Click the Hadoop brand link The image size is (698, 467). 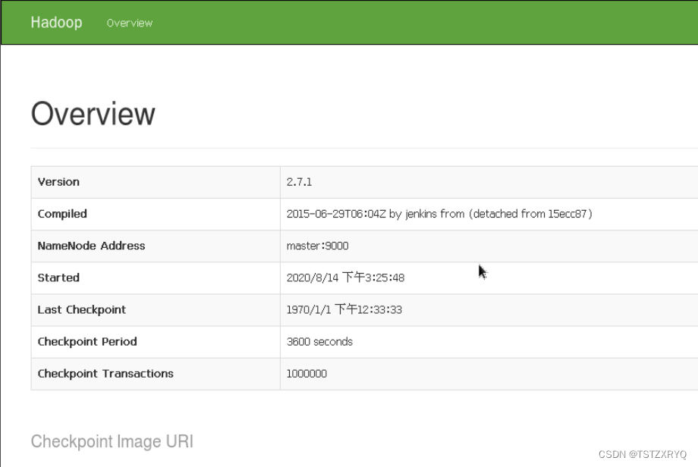pos(57,22)
